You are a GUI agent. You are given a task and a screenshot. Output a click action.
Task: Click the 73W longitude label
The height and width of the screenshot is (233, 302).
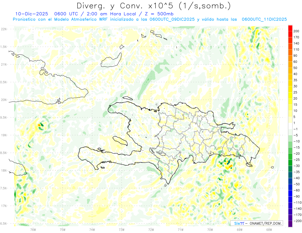(122, 229)
